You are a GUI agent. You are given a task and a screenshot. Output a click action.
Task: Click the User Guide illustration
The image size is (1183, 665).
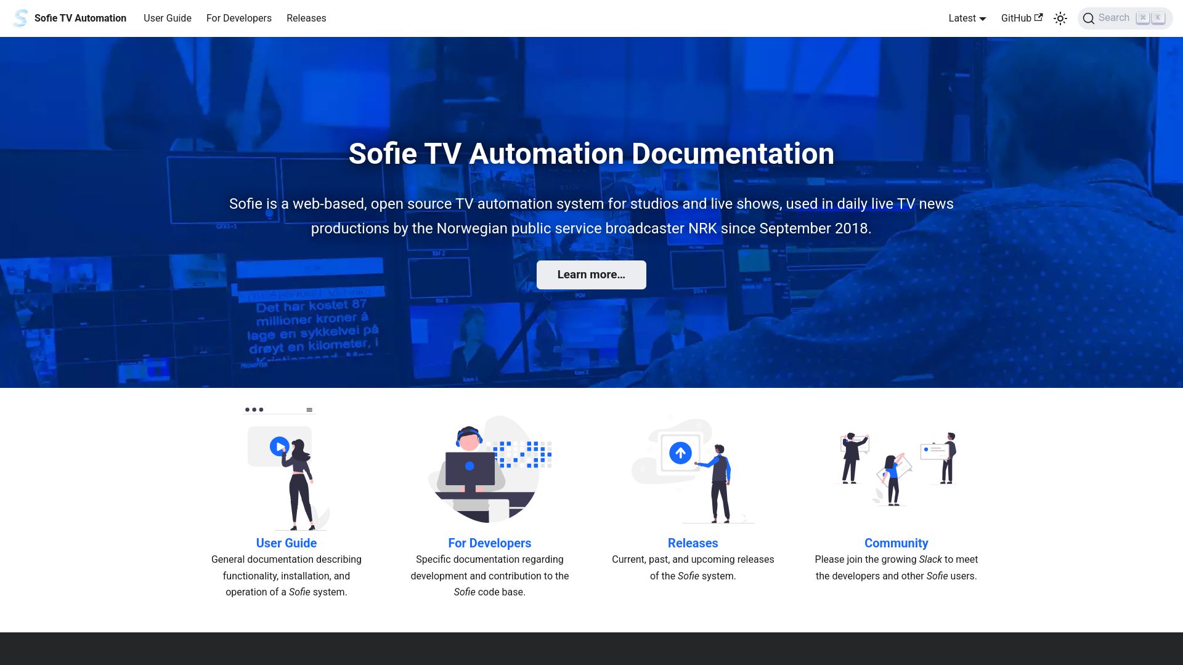(287, 468)
